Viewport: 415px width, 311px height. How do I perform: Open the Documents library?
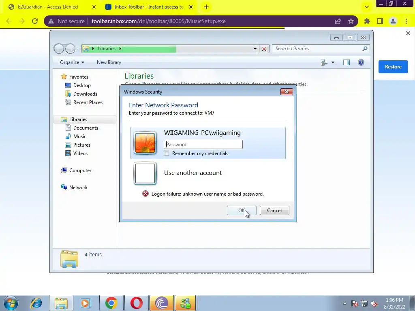coord(86,128)
